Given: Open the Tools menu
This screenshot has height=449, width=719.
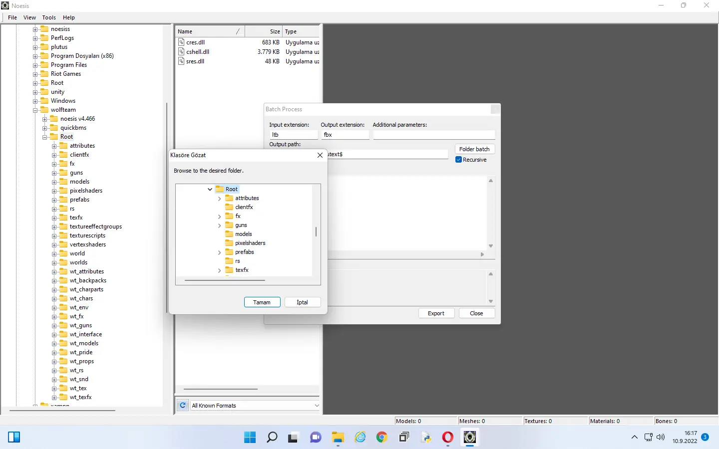Looking at the screenshot, I should point(49,17).
